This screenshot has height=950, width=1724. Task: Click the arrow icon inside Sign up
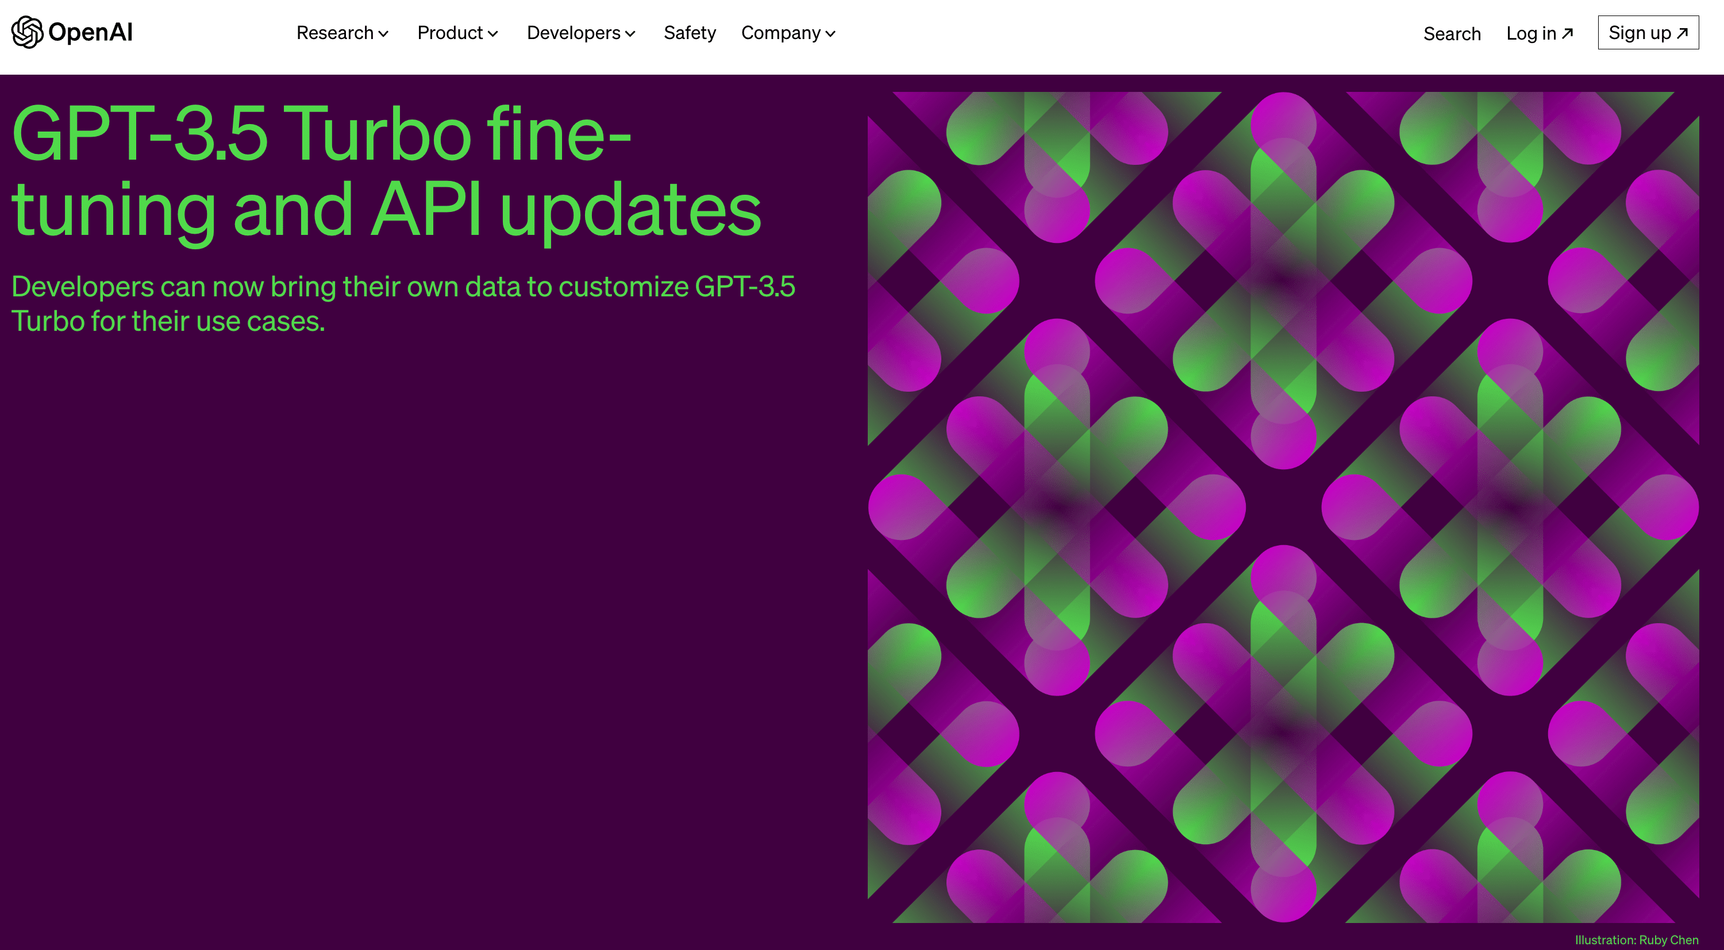click(1683, 33)
